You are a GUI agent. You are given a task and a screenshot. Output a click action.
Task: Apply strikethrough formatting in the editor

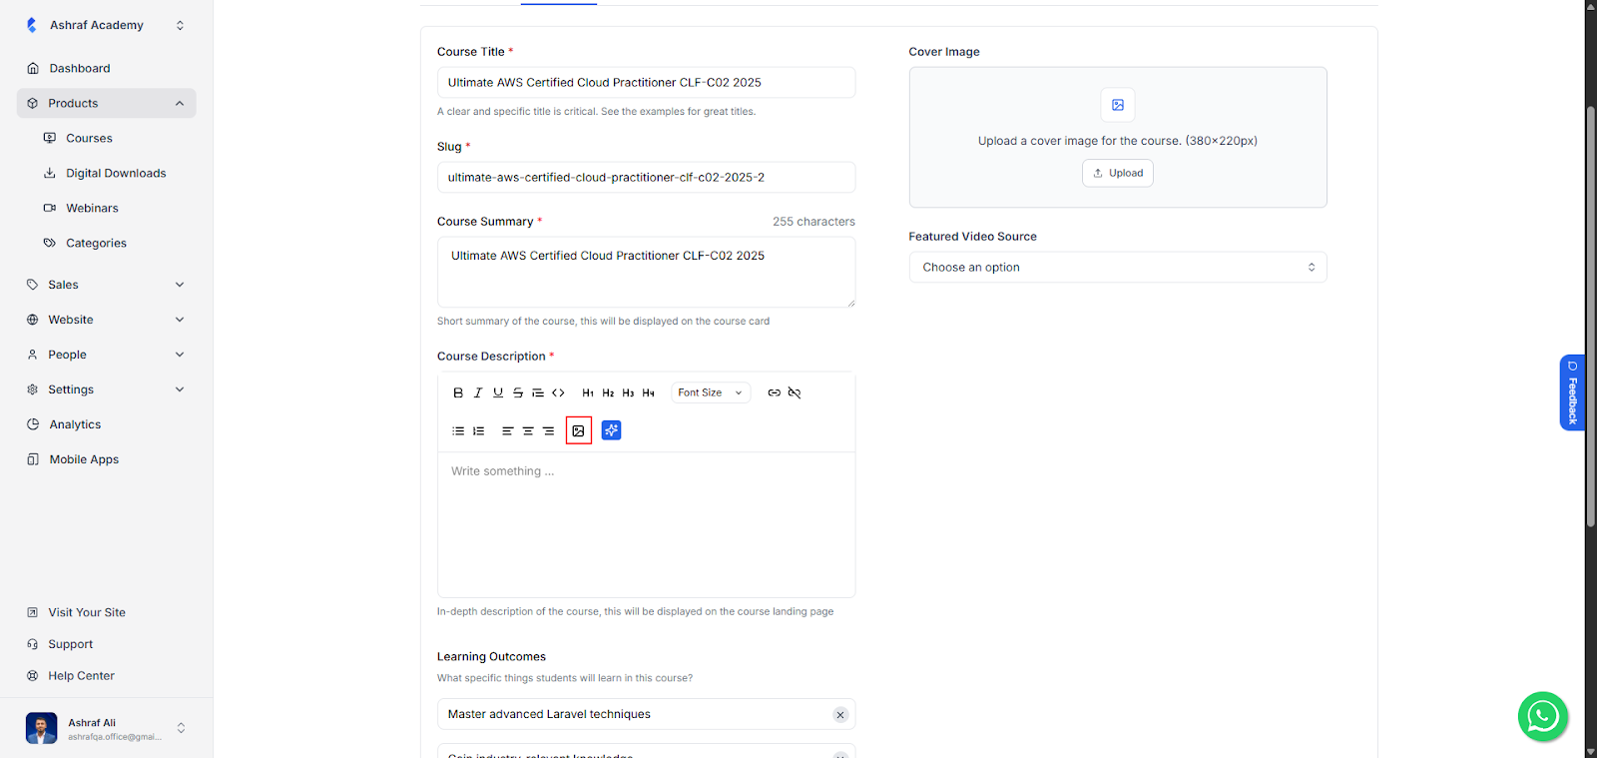[518, 392]
